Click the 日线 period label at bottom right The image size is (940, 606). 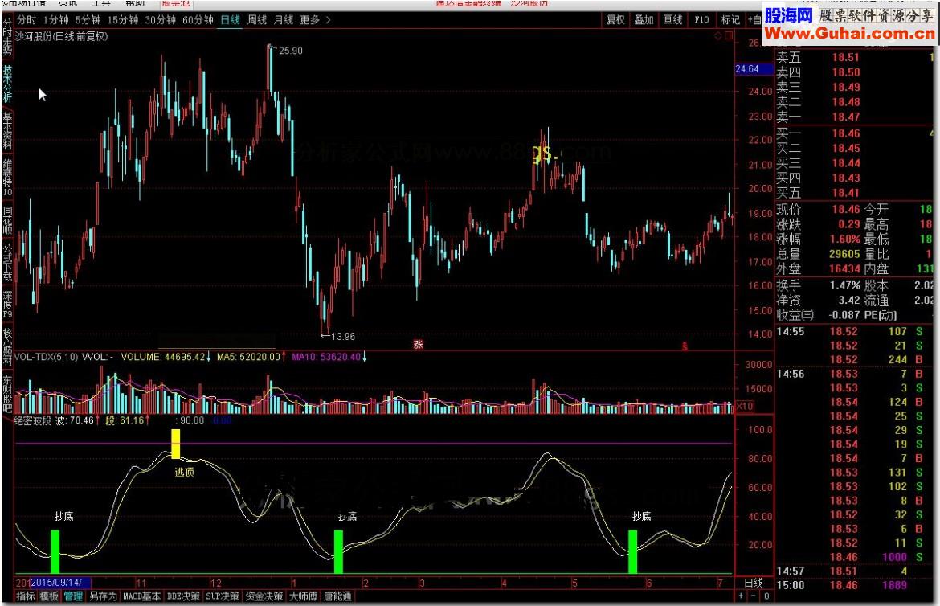tap(754, 583)
